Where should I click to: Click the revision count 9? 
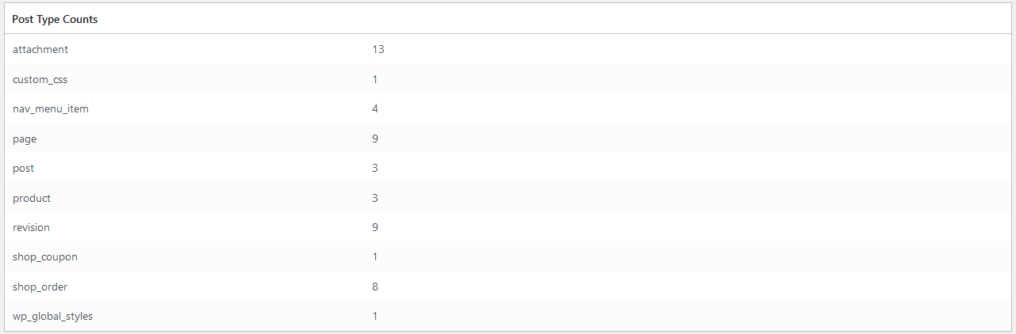[x=375, y=227]
